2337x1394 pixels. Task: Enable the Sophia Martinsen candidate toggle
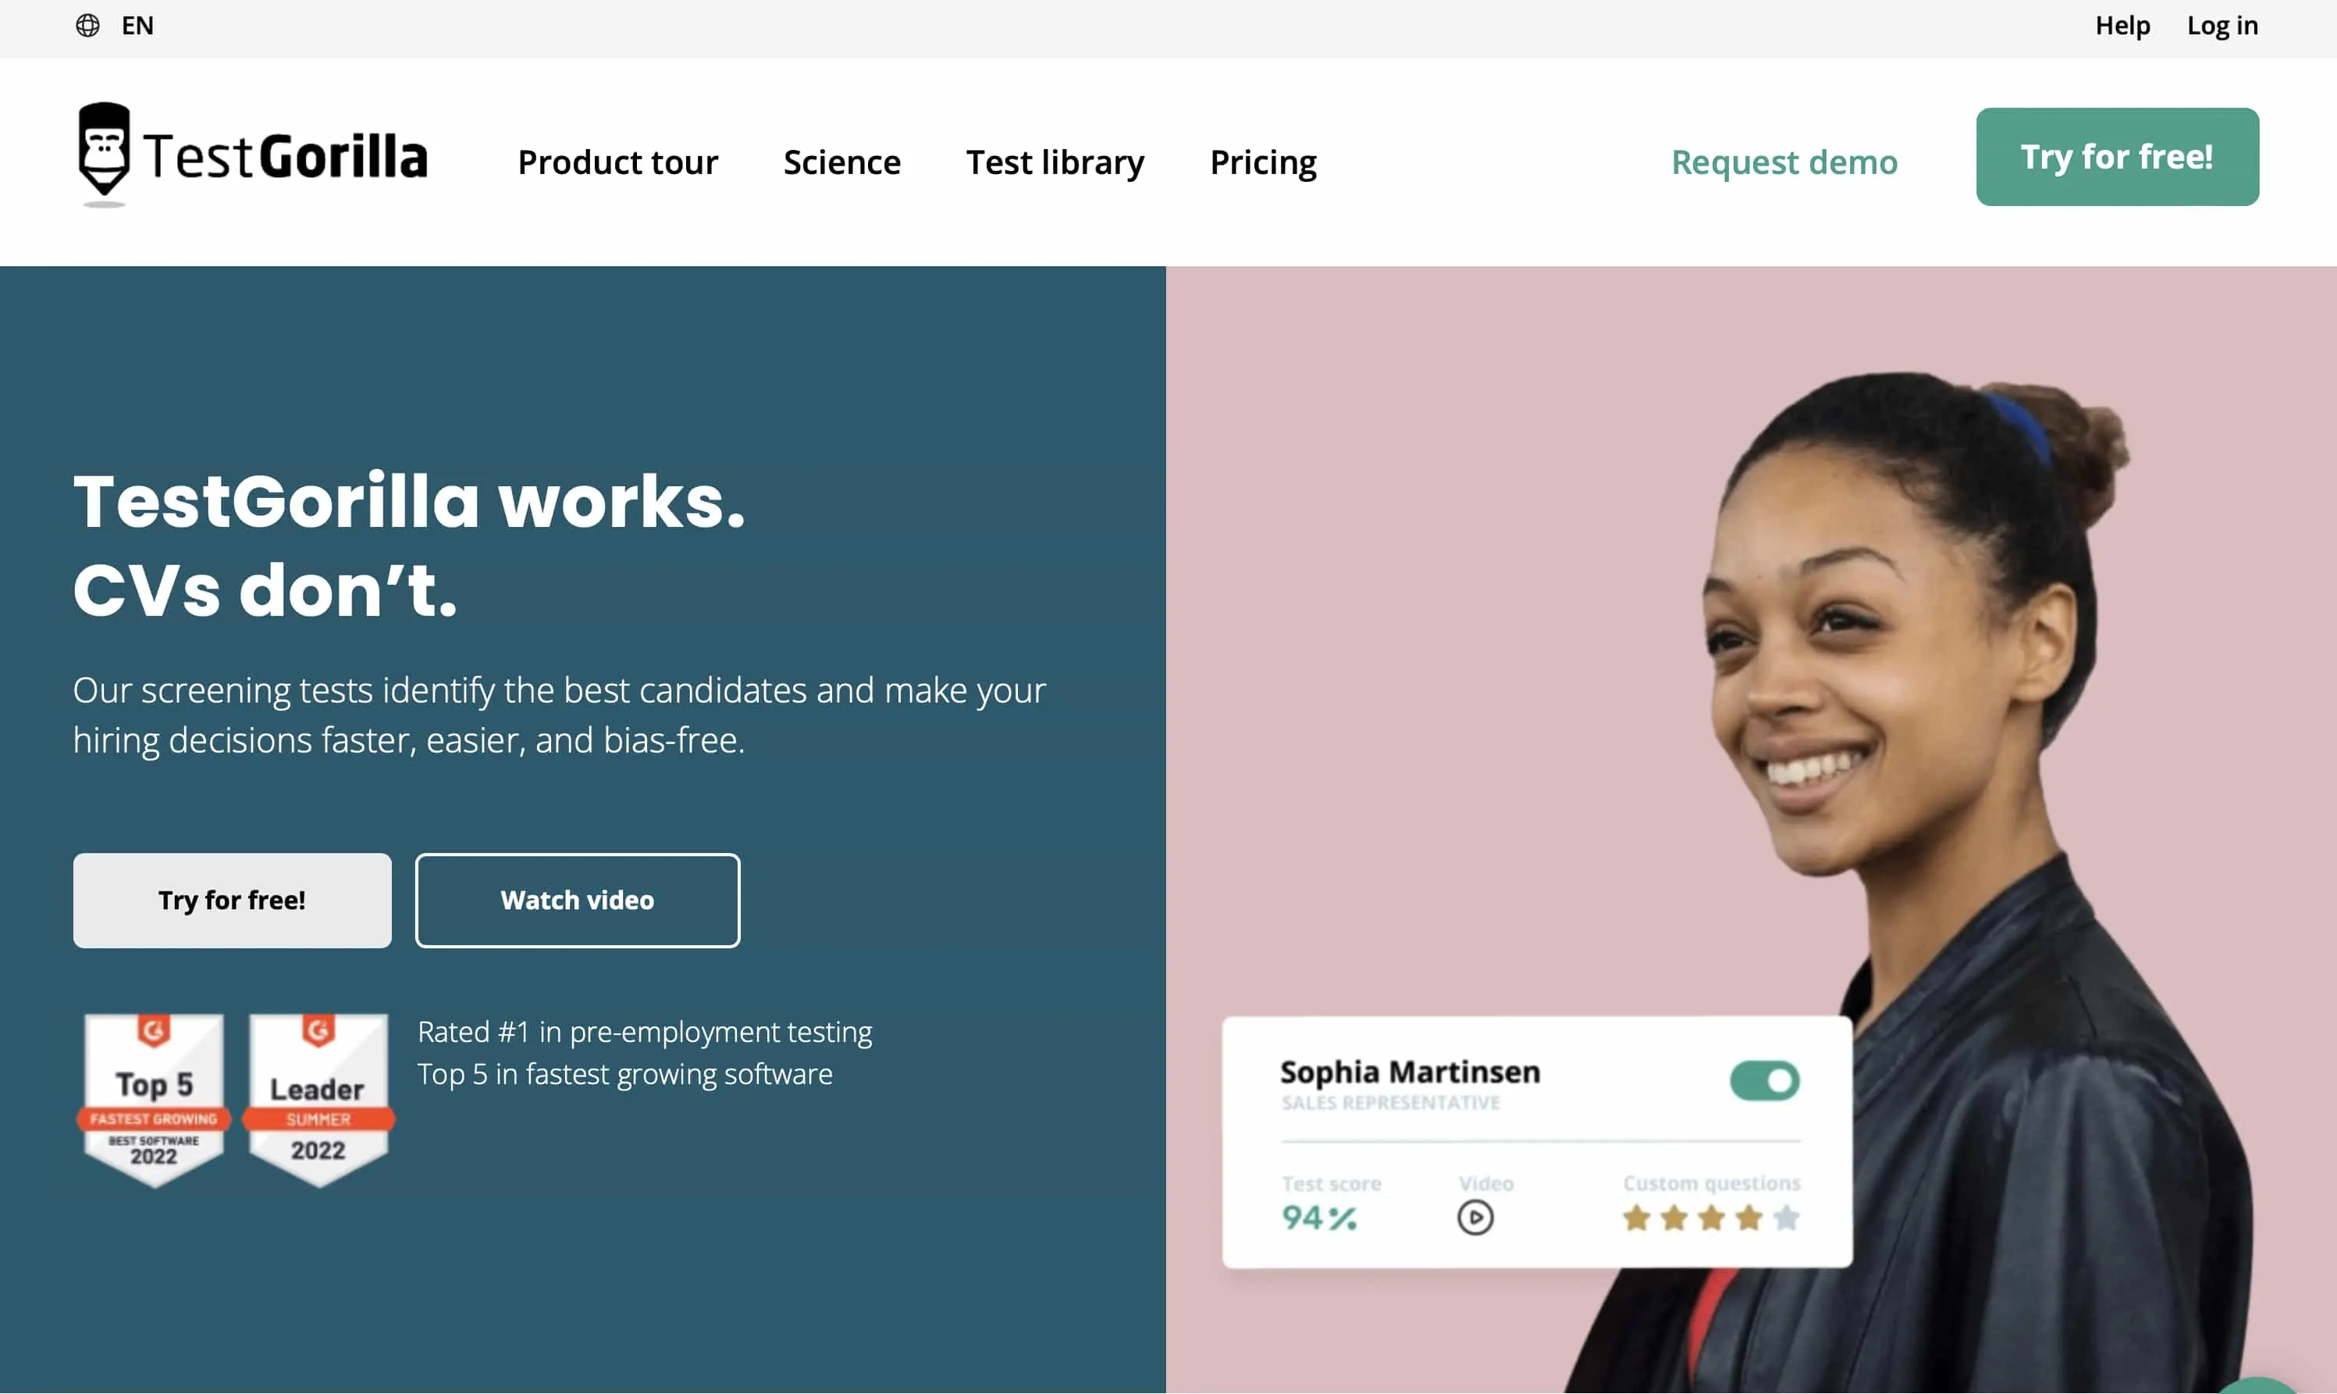click(x=1764, y=1080)
